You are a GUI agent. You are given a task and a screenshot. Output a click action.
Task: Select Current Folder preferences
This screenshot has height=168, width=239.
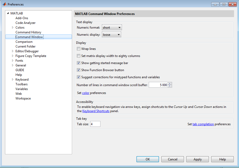click(25, 46)
